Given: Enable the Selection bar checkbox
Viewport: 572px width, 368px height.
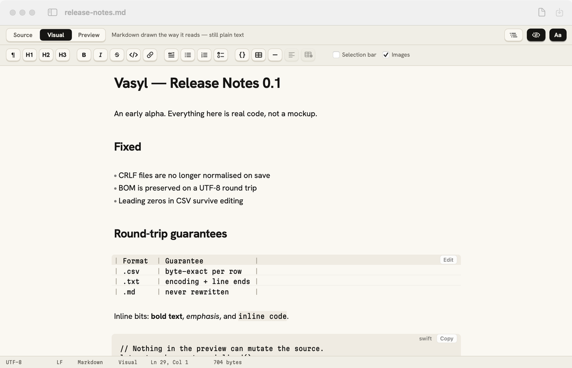Looking at the screenshot, I should [336, 54].
